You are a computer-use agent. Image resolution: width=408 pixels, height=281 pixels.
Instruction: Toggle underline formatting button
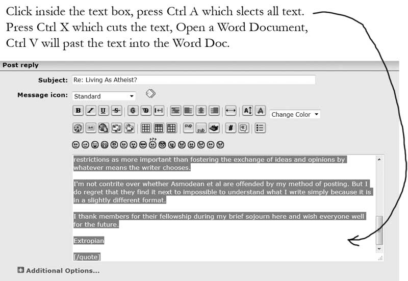click(x=104, y=110)
